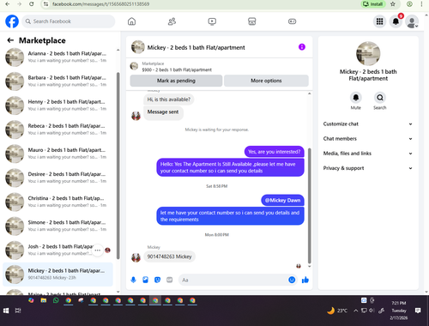This screenshot has width=429, height=326.
Task: Open Henny conversation in list
Action: click(x=58, y=106)
